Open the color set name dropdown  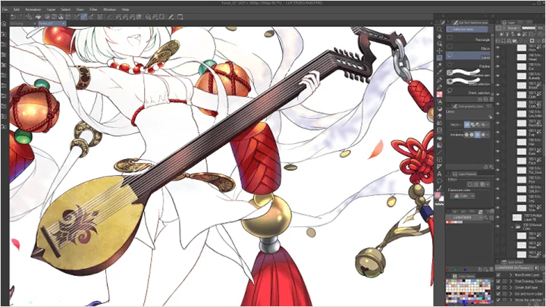(464, 218)
